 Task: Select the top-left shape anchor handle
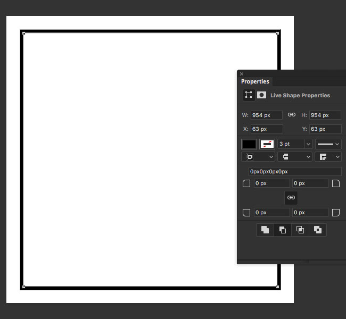click(23, 33)
